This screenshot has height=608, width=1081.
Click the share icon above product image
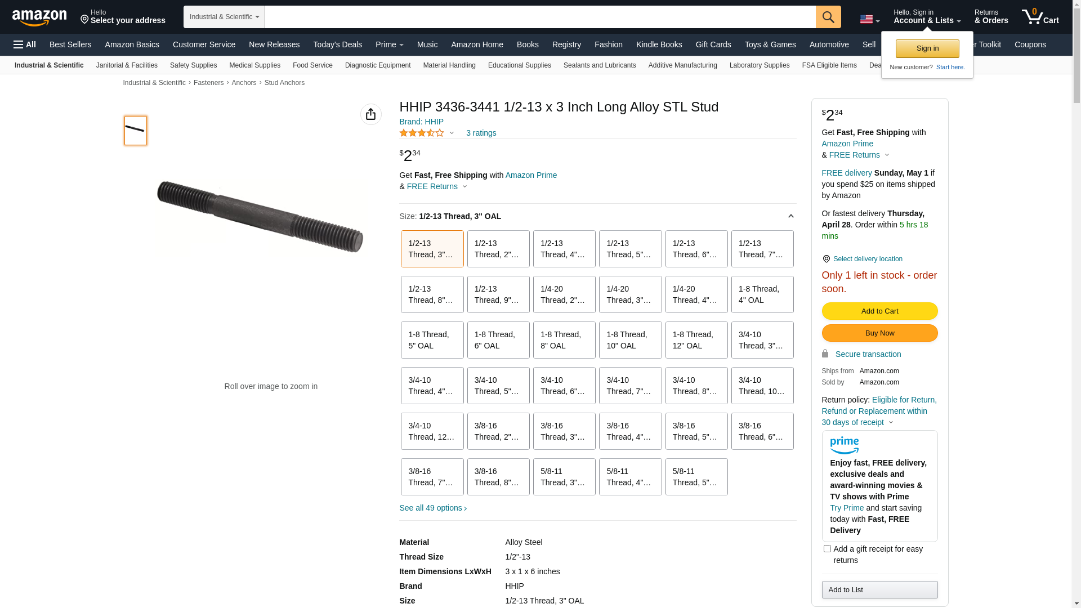370,114
